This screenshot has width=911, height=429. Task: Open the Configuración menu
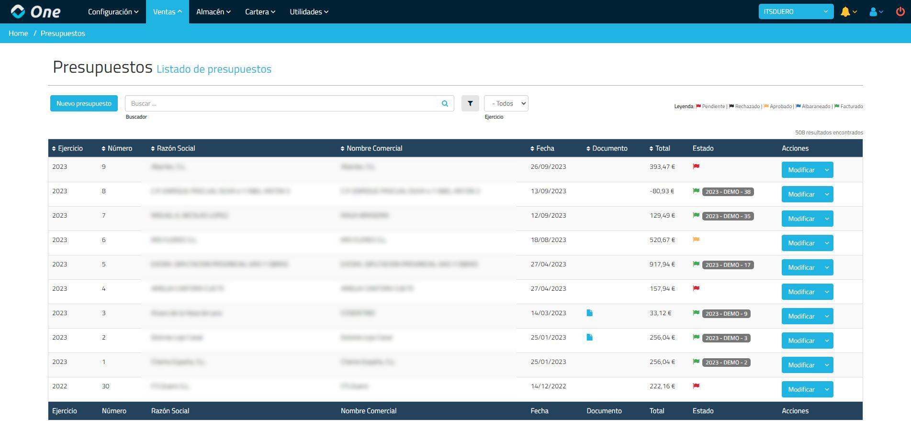[113, 11]
